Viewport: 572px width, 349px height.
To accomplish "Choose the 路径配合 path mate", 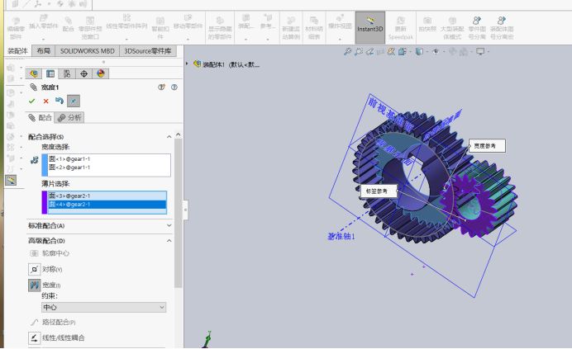I will point(52,322).
